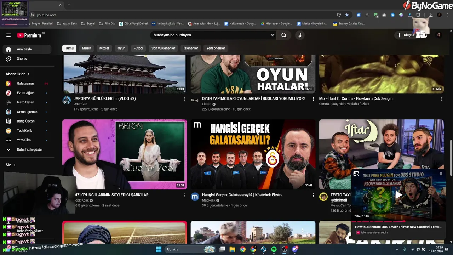453x255 pixels.
Task: Open options for DİZİ OYUNCULARININ ŞARKILAR video
Action: point(185,195)
